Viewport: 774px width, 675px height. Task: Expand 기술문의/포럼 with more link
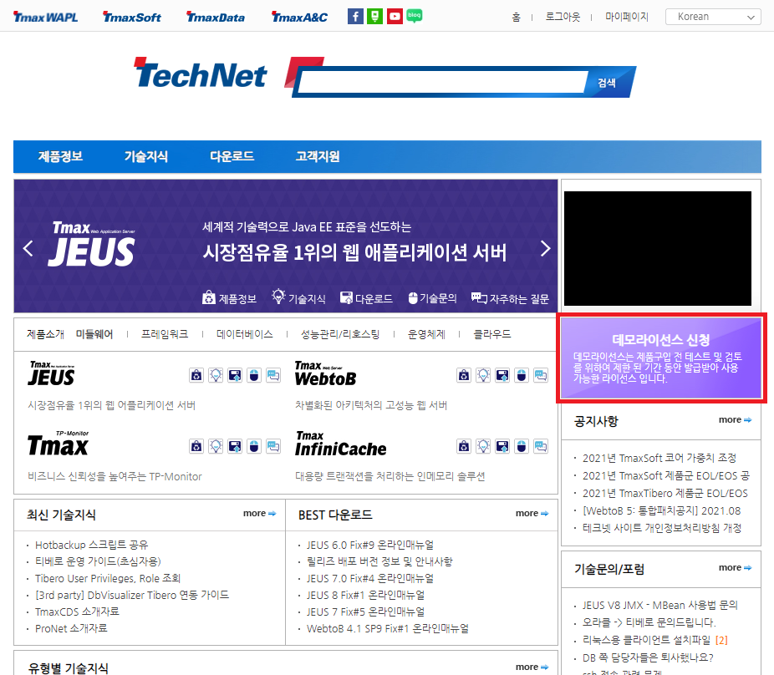tap(735, 568)
